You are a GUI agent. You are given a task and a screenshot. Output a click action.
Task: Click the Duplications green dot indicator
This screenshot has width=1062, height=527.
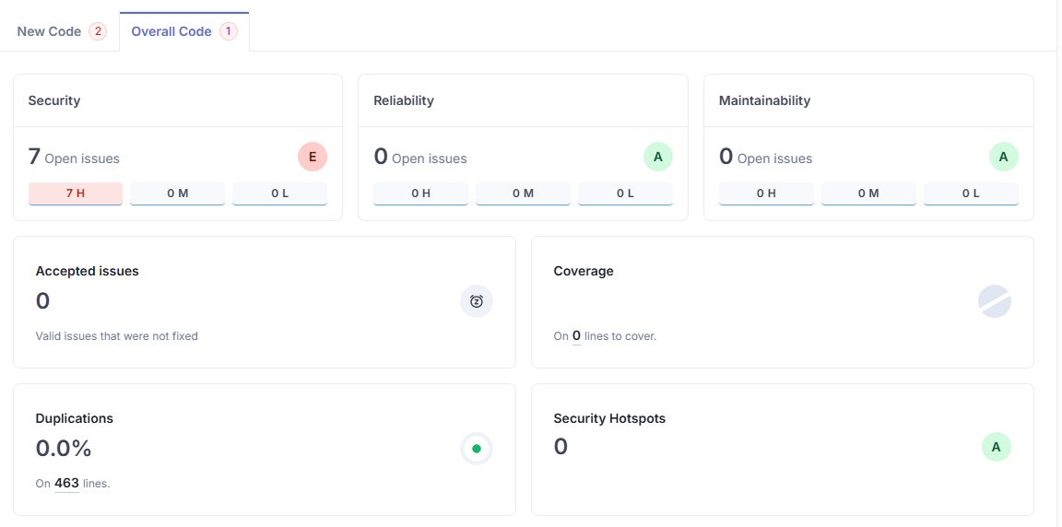pos(477,449)
